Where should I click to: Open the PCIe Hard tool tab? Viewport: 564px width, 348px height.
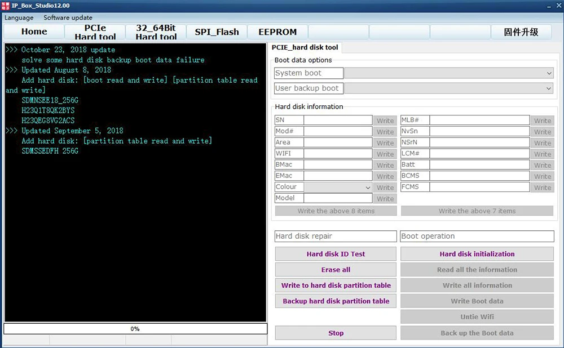click(x=95, y=32)
